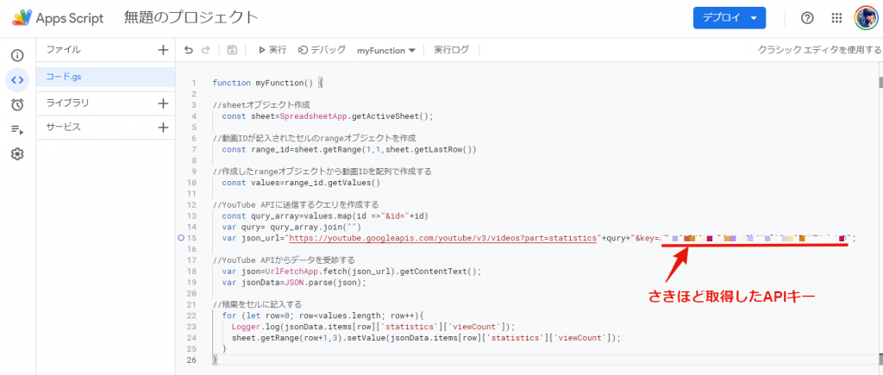Add a library using the plus icon

[163, 103]
